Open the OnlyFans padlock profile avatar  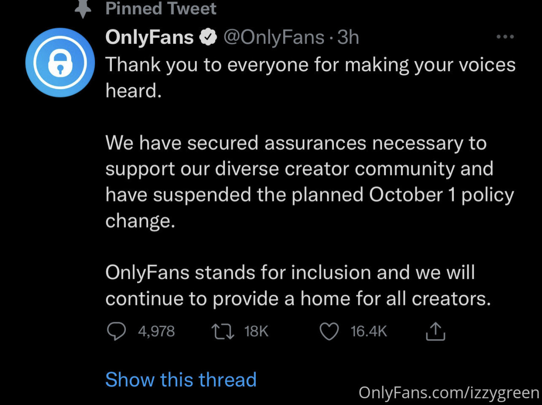(x=60, y=63)
